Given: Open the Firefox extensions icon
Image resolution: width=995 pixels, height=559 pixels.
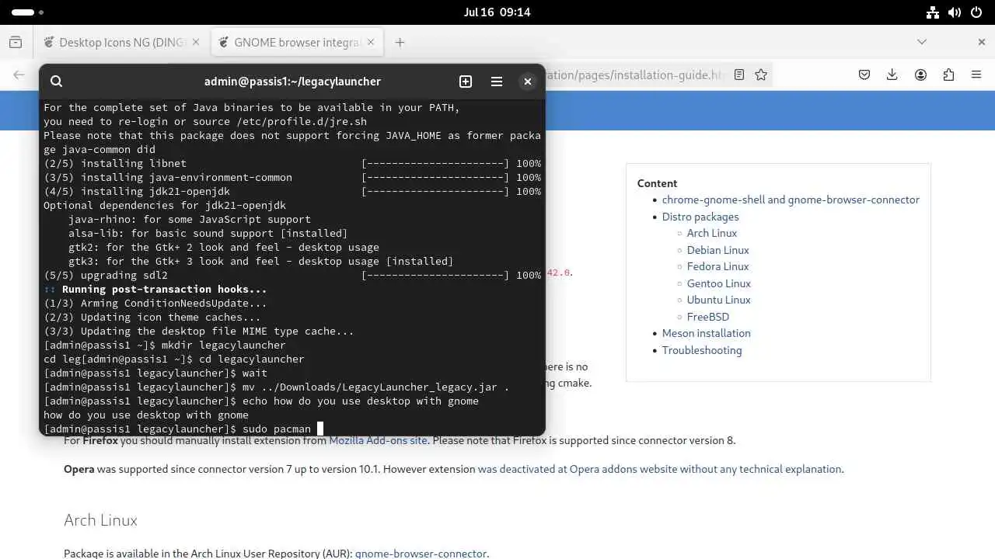Looking at the screenshot, I should click(x=948, y=75).
